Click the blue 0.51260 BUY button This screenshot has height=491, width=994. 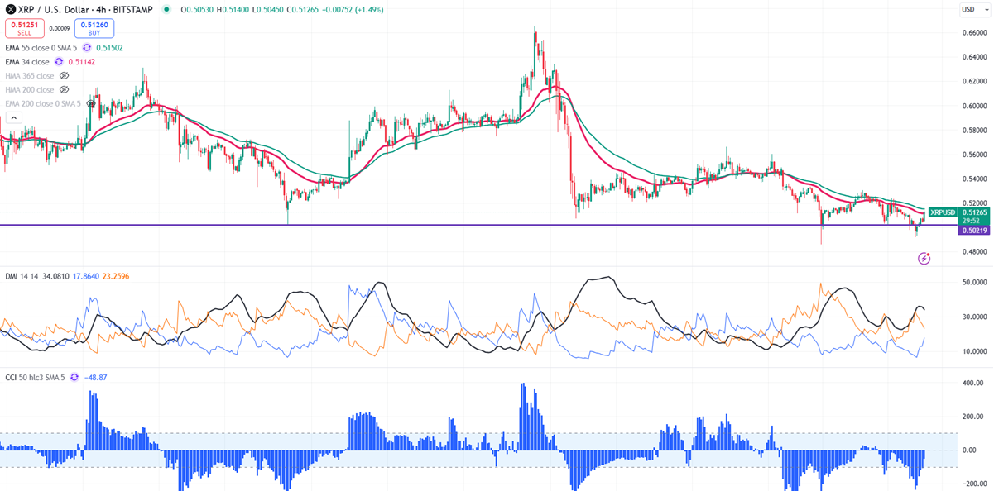(x=94, y=28)
